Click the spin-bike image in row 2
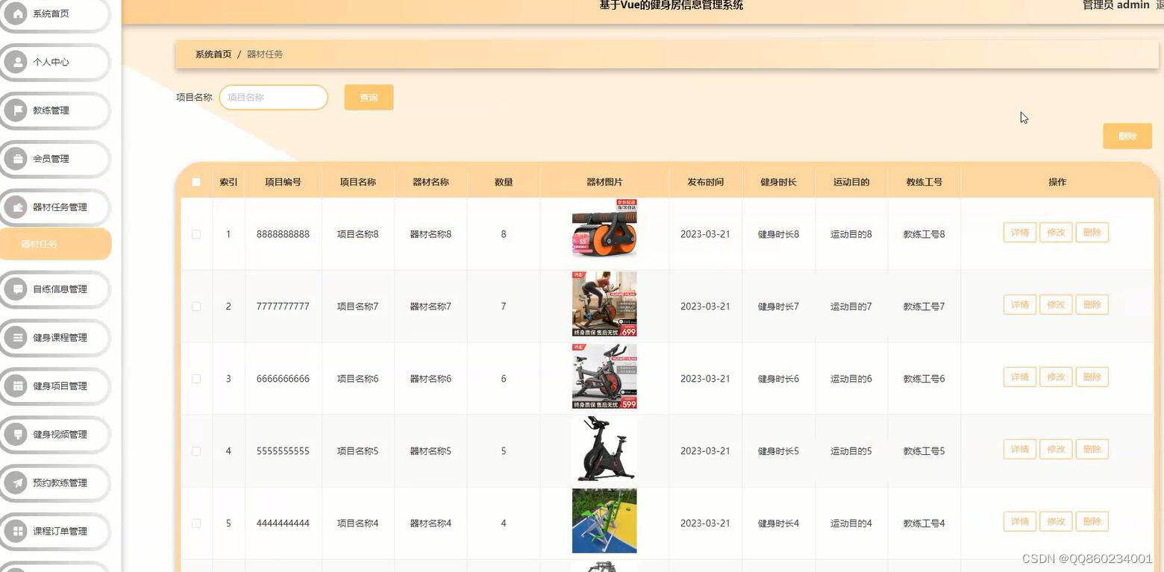Viewport: 1164px width, 572px height. 604,304
